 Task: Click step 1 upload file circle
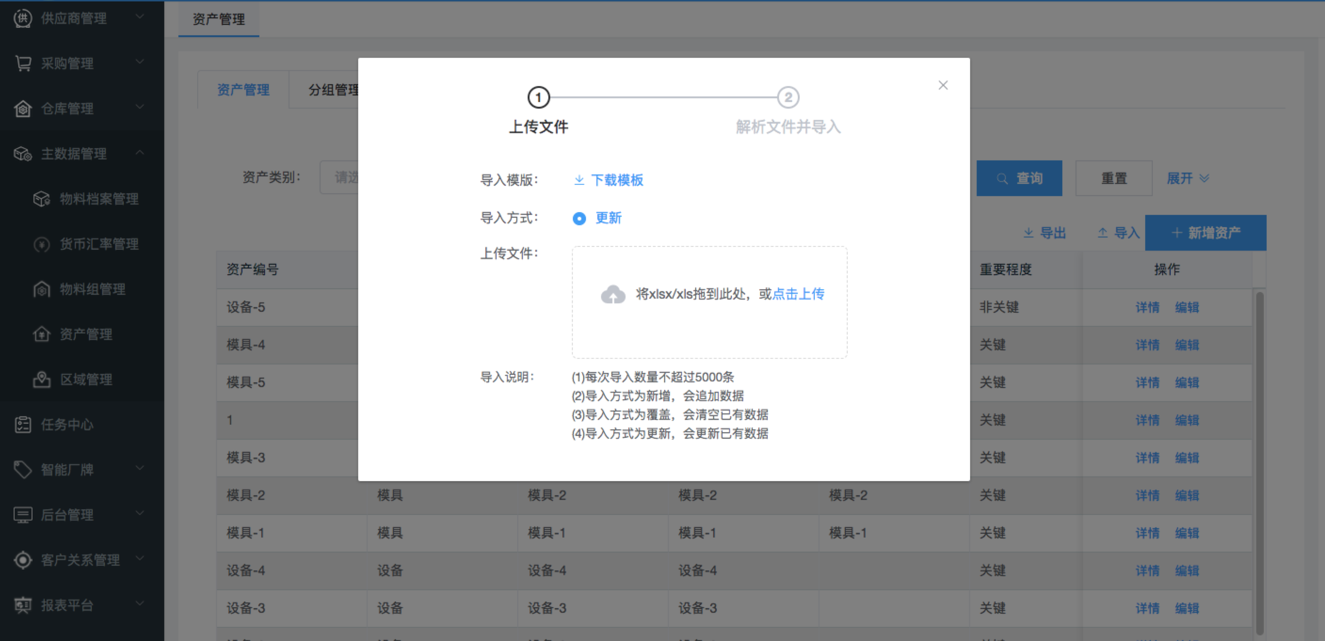(x=538, y=97)
